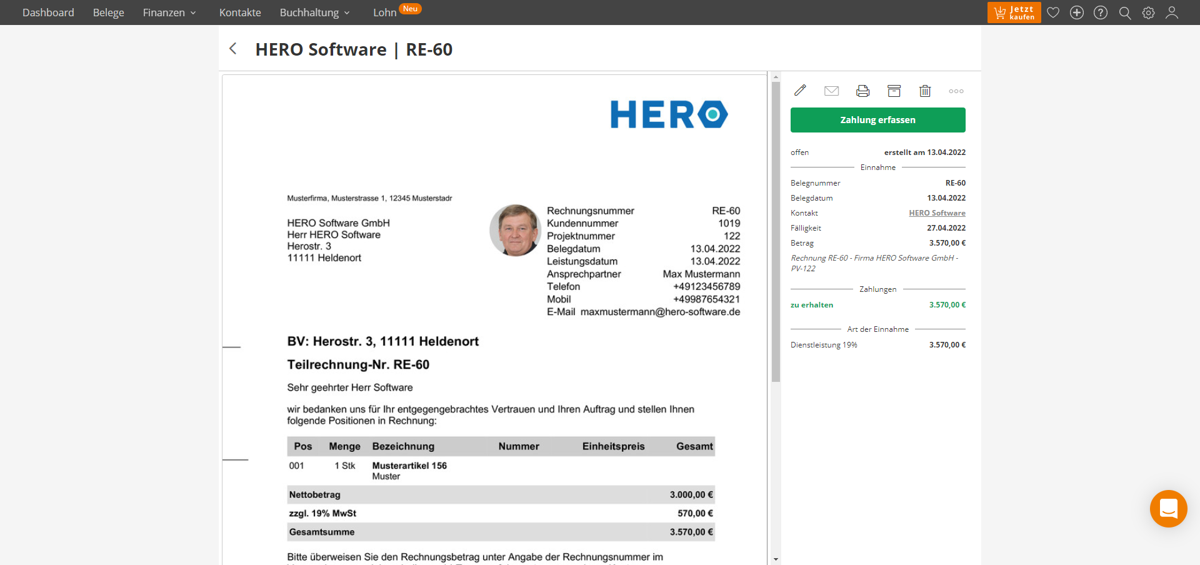Open Kontakte in the navigation
Screen dimensions: 1200x565
(240, 12)
